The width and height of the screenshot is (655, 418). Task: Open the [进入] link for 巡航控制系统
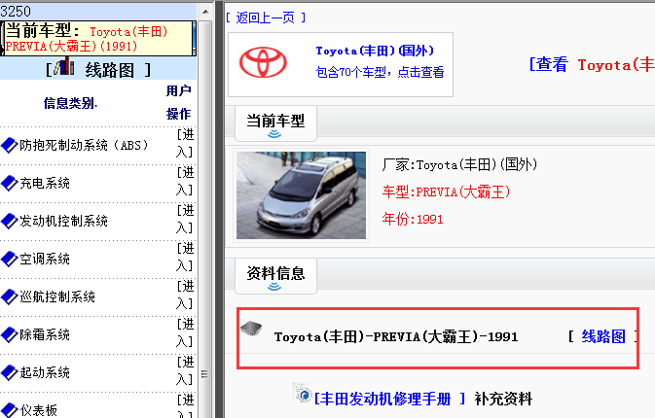pyautogui.click(x=185, y=295)
